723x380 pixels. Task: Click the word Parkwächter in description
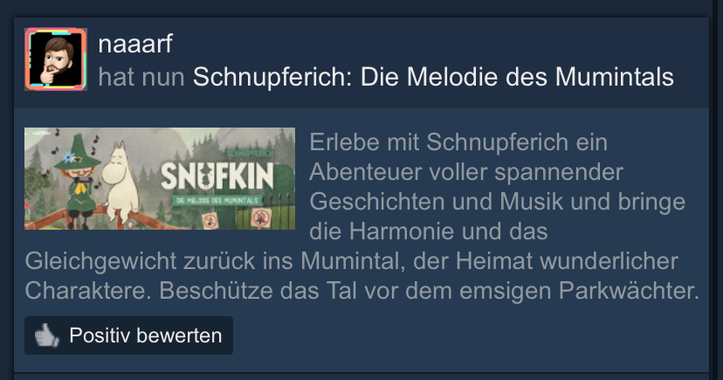point(630,291)
